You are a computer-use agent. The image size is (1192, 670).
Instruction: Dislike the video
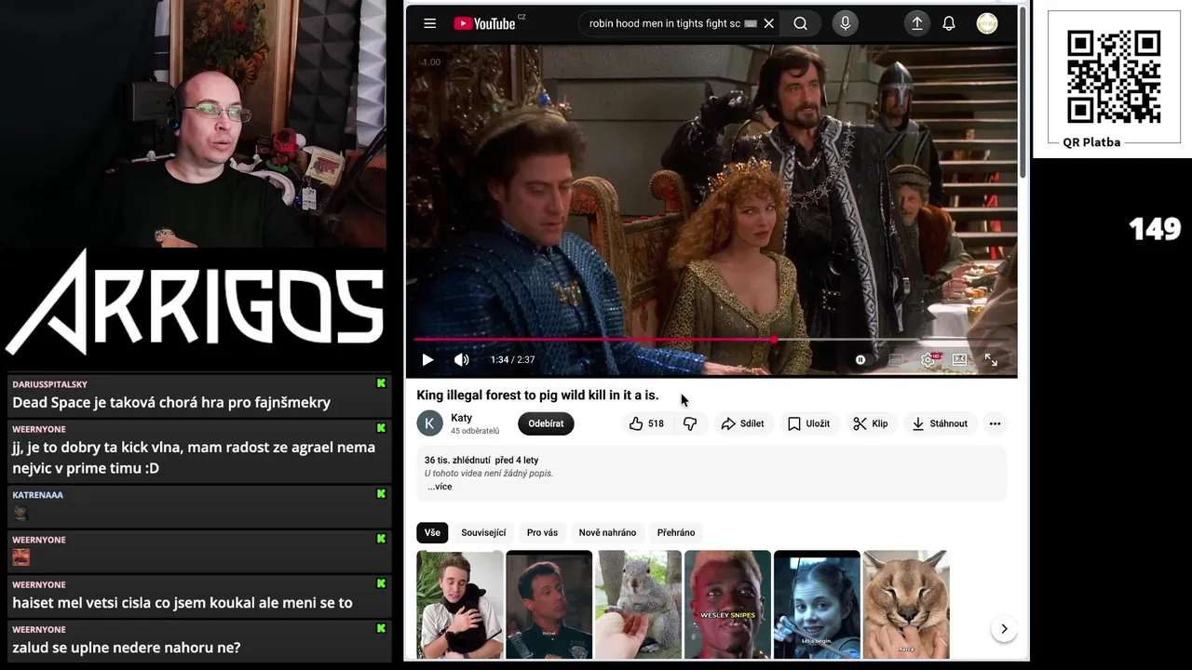point(690,423)
